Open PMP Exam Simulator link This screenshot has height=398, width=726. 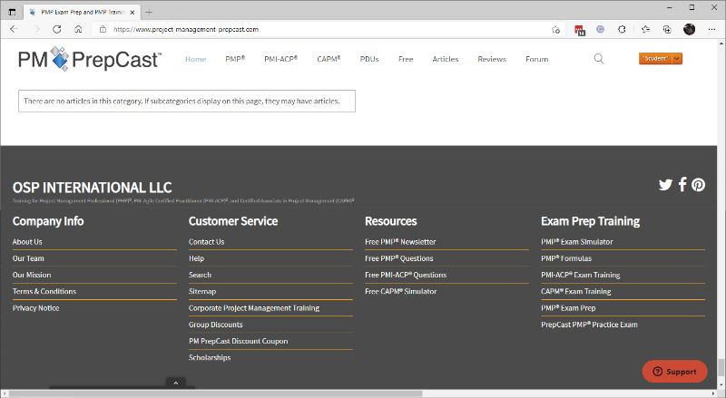[x=577, y=242]
